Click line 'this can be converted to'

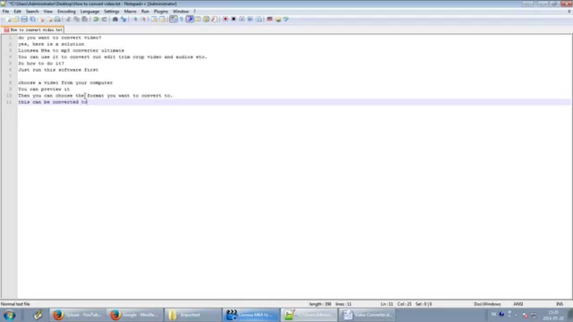pos(53,102)
